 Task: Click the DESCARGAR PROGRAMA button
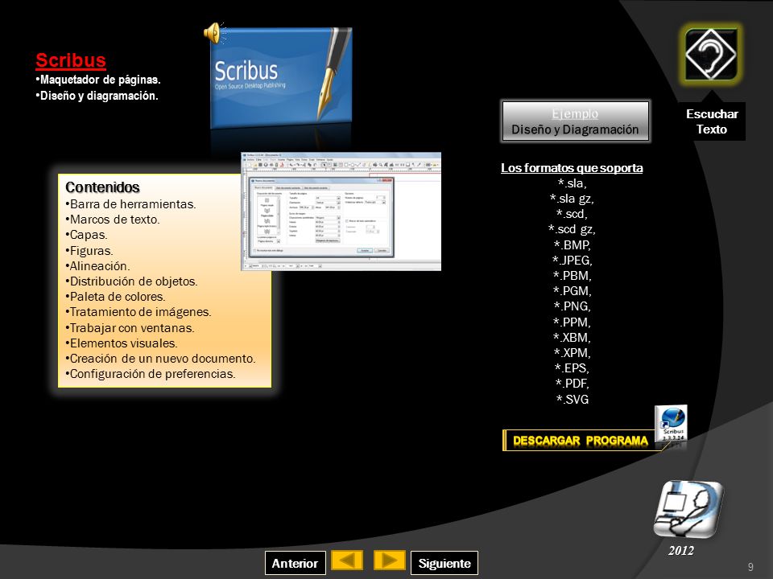(x=581, y=441)
